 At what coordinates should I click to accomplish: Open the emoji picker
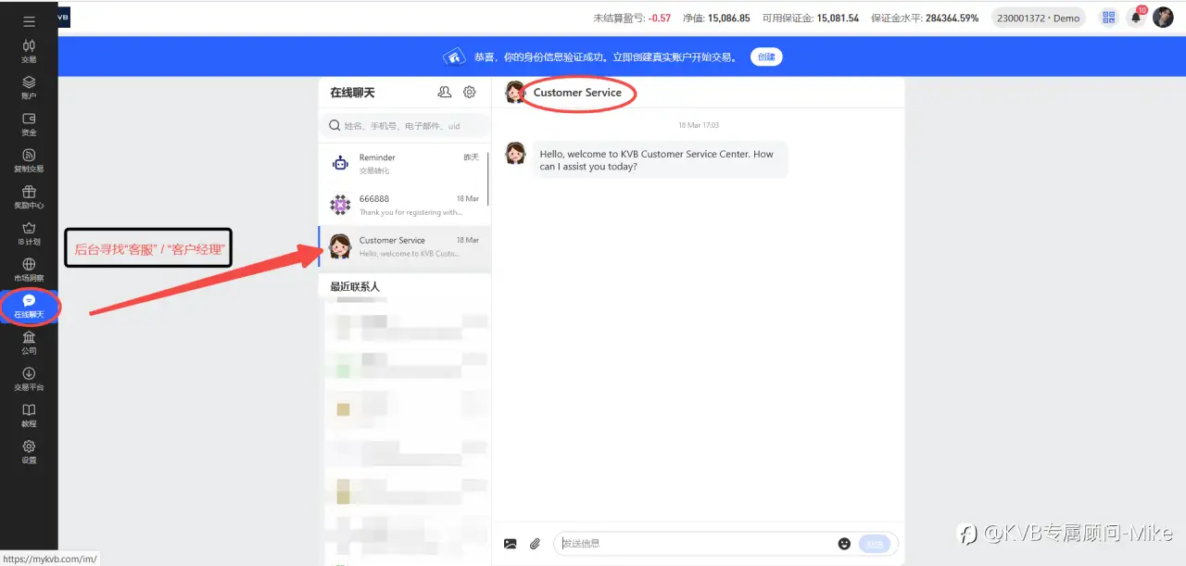pos(844,544)
